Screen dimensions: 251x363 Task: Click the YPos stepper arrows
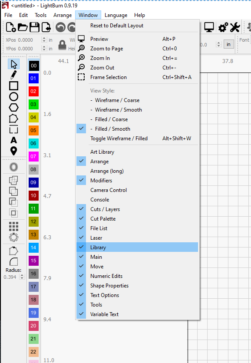[44, 48]
